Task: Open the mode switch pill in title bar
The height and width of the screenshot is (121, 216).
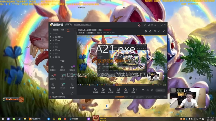Action: (x=69, y=25)
